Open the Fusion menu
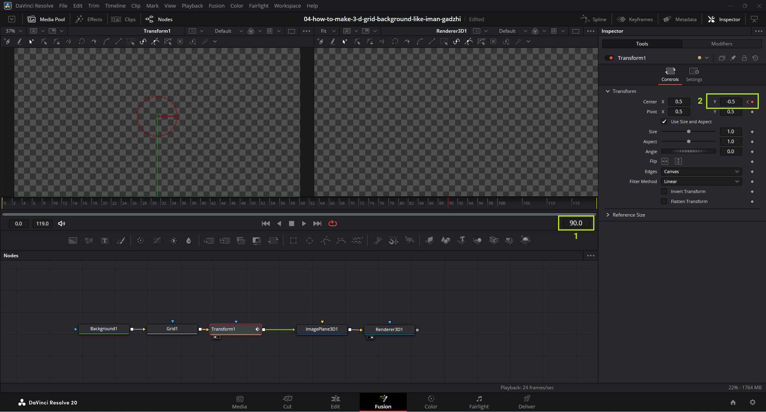The height and width of the screenshot is (412, 766). (x=216, y=6)
